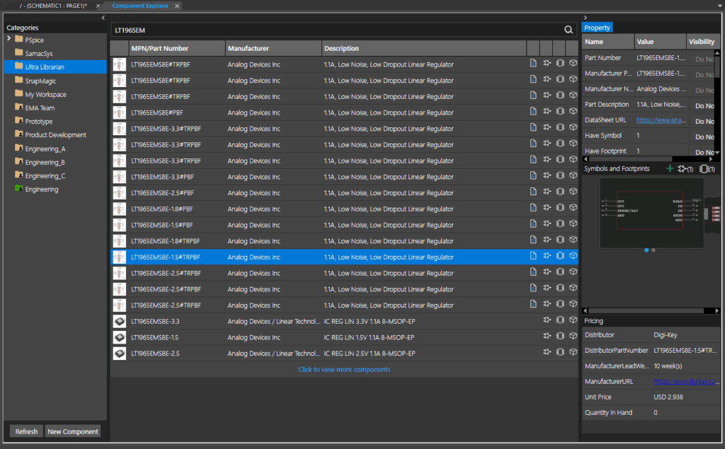Click 3D model icon in LT1965EMS8E-1.5#PBF row

(573, 225)
